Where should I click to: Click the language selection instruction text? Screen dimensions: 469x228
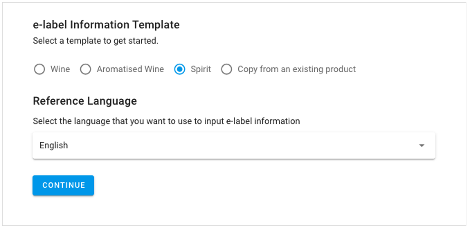[x=166, y=121]
